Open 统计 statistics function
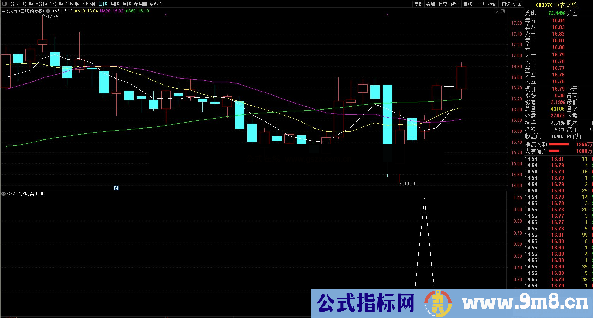The image size is (593, 318). tap(454, 4)
